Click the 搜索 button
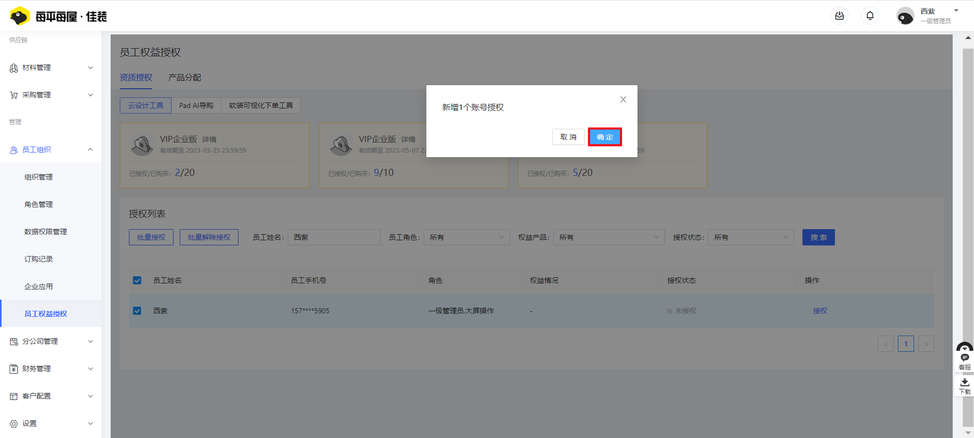 click(x=819, y=237)
